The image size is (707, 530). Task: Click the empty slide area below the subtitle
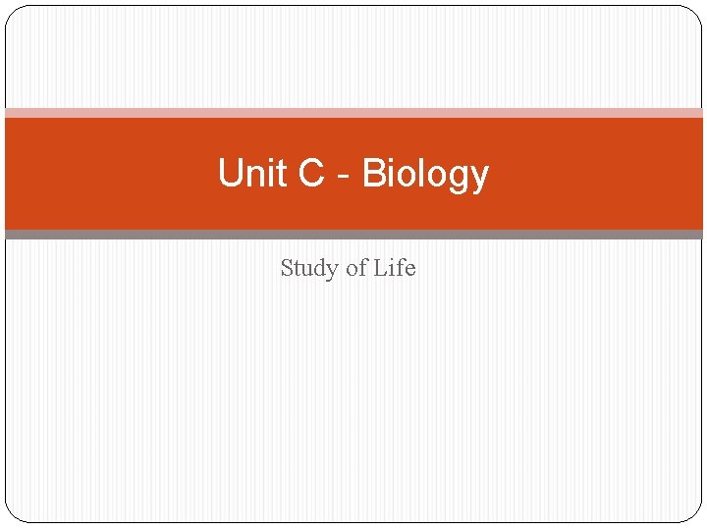(x=353, y=401)
